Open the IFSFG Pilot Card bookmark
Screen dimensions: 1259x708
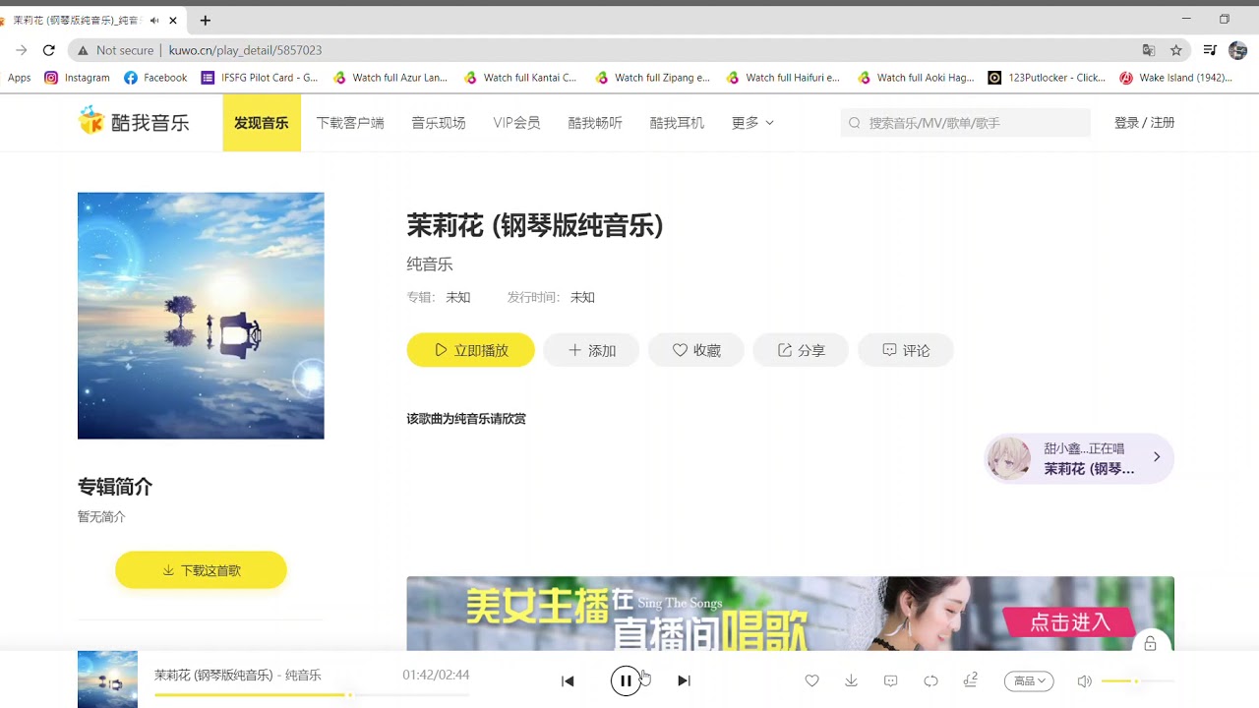tap(260, 78)
